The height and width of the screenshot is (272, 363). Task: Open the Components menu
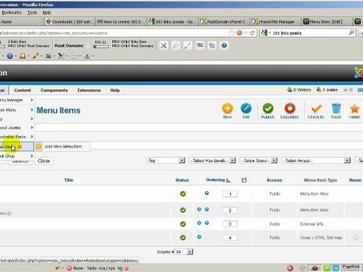[54, 90]
